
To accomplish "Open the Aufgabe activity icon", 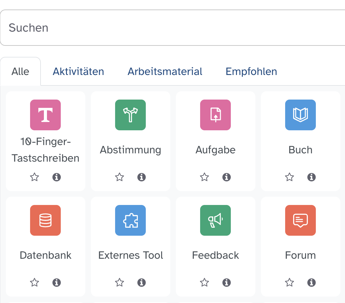I will coord(215,115).
